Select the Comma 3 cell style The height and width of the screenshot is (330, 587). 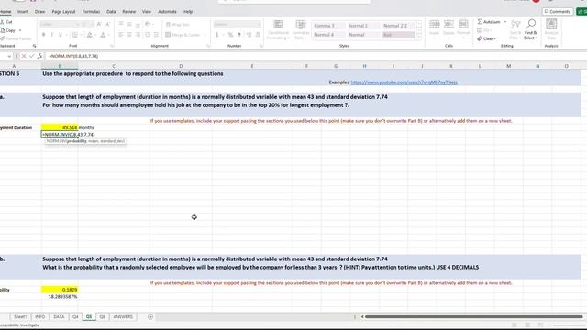328,26
